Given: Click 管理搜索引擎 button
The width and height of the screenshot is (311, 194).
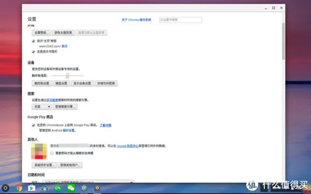Looking at the screenshot, I should pos(65,107).
